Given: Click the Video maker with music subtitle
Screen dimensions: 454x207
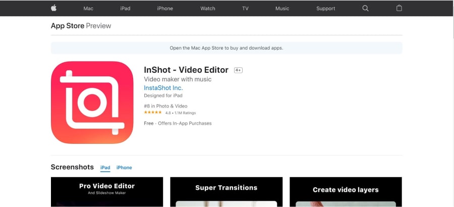Looking at the screenshot, I should (178, 79).
